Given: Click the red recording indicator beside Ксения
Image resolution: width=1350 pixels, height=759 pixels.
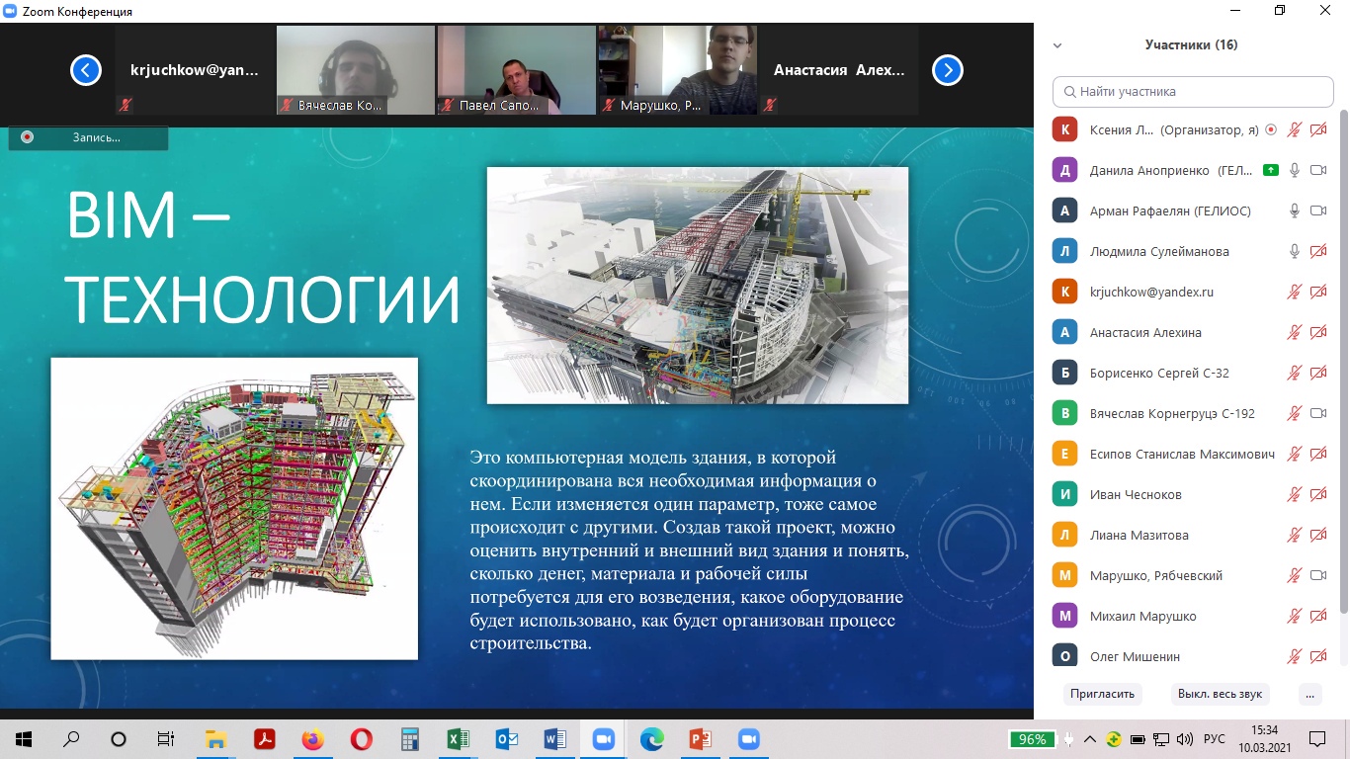Looking at the screenshot, I should pyautogui.click(x=1270, y=129).
